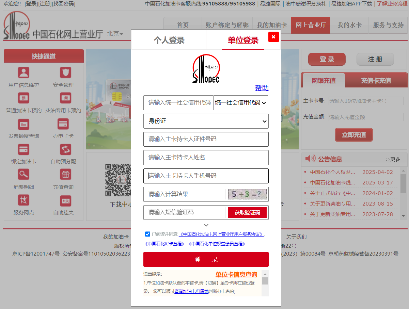Open 服务与支持 navigation tab
Viewport: 409px width, 309px height.
[x=388, y=25]
